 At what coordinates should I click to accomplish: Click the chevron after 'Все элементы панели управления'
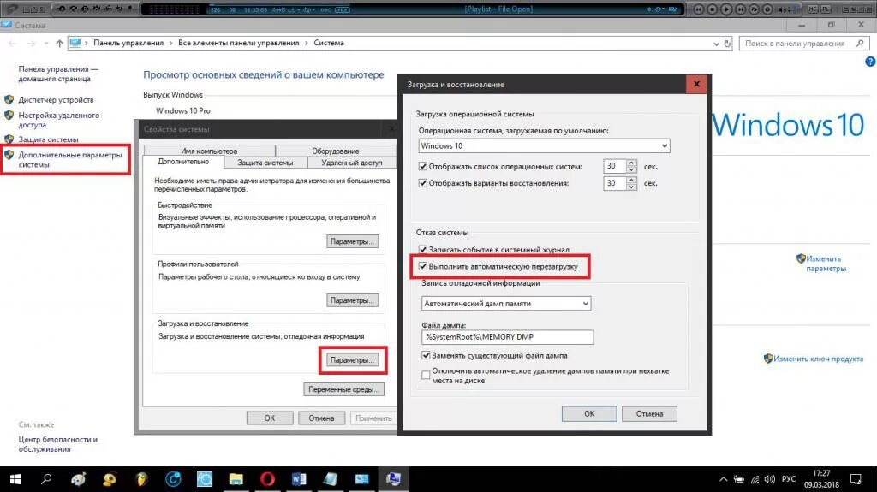coord(306,43)
